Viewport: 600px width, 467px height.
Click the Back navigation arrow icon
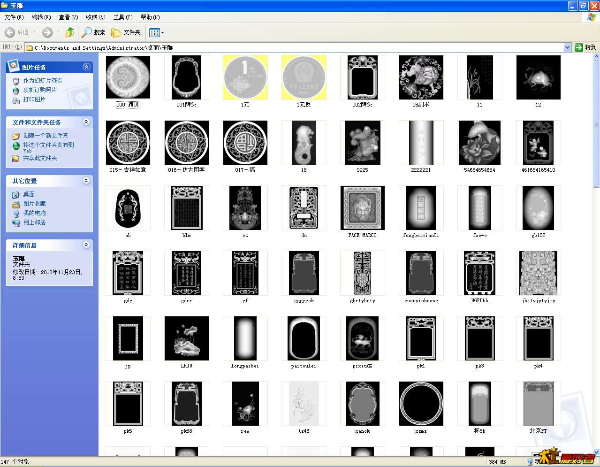[9, 32]
